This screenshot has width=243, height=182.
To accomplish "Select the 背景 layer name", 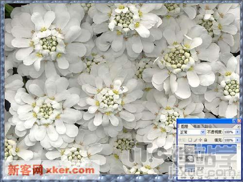I will click(x=200, y=168).
